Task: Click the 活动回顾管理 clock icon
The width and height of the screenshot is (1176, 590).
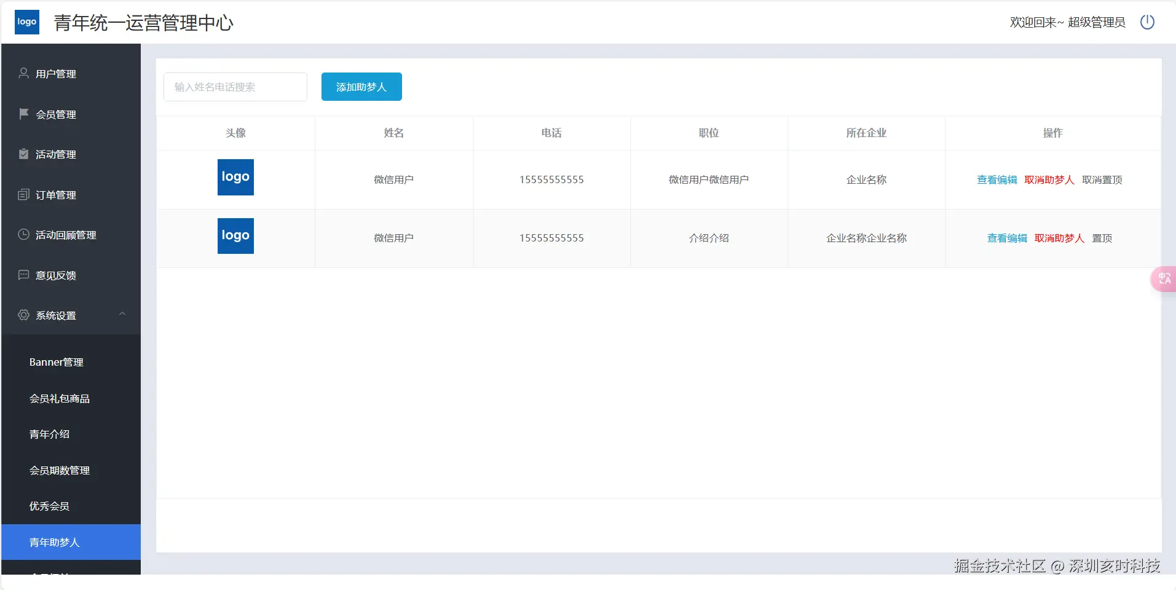Action: pos(24,234)
